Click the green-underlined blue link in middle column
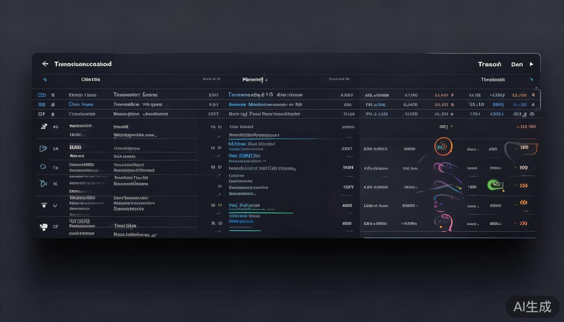Image resolution: width=564 pixels, height=322 pixels. [x=244, y=206]
